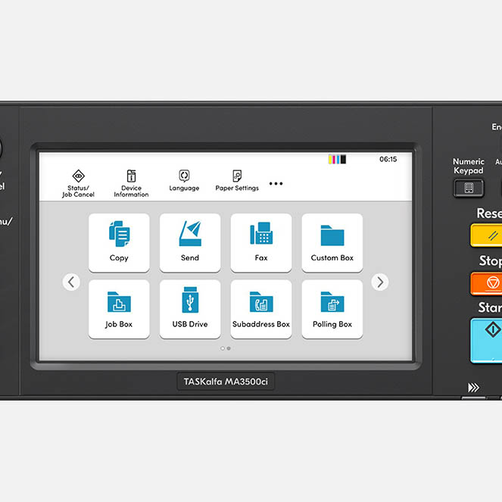Select the second page indicator dot
Screen dimensions: 502x502
point(229,348)
